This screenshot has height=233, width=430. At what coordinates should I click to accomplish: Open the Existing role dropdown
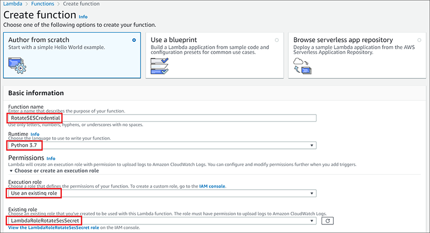[162, 221]
